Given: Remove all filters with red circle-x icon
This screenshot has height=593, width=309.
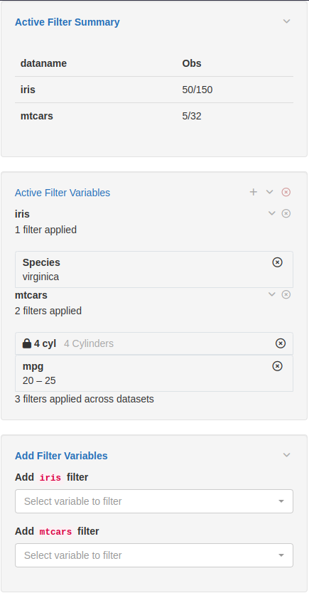Looking at the screenshot, I should click(286, 192).
